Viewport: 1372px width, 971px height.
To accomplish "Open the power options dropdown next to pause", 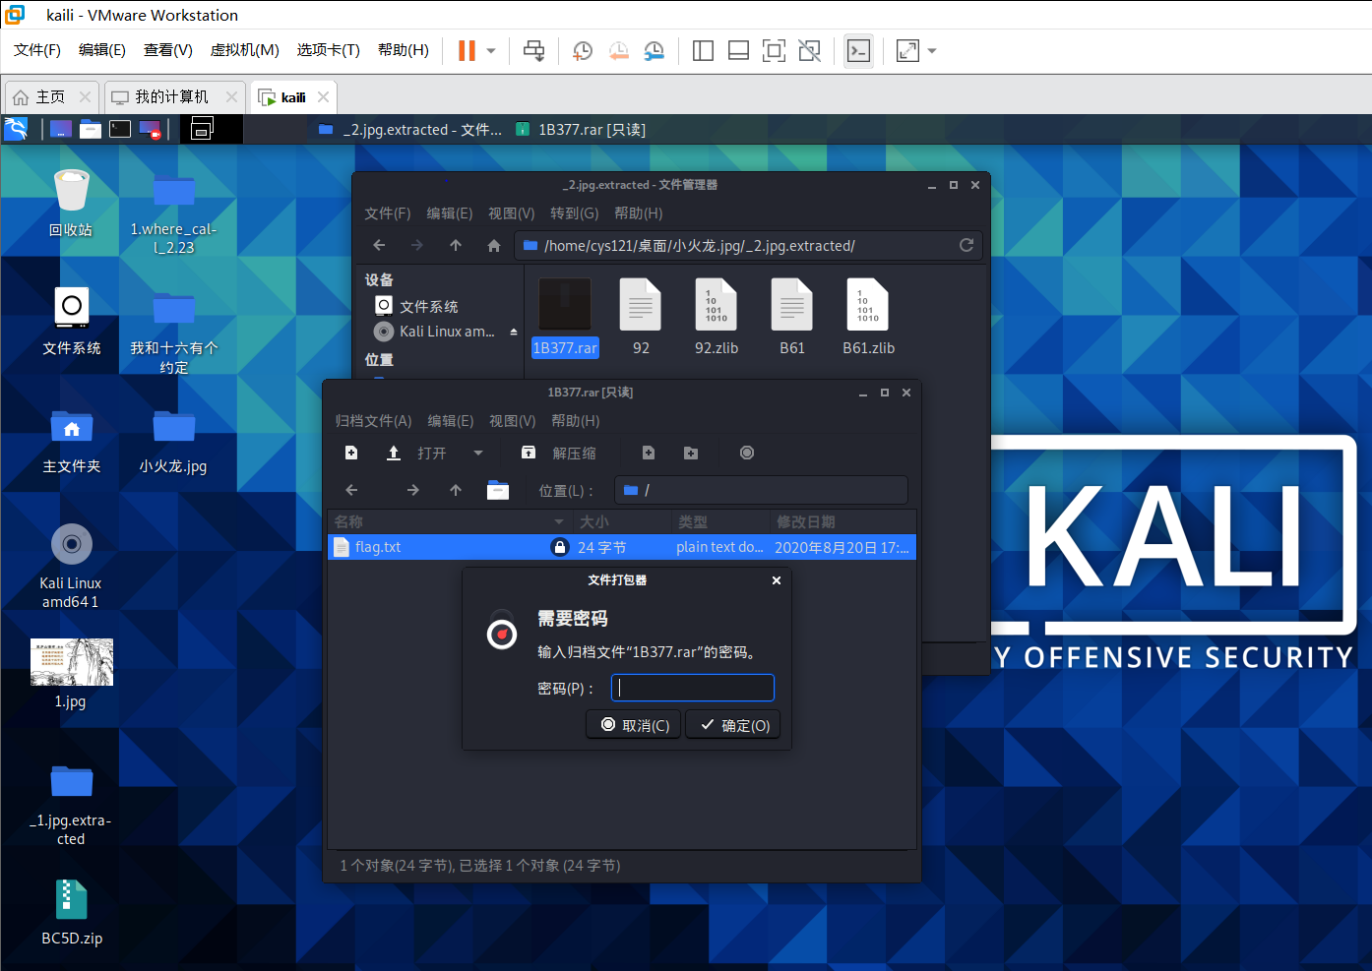I will [x=490, y=50].
